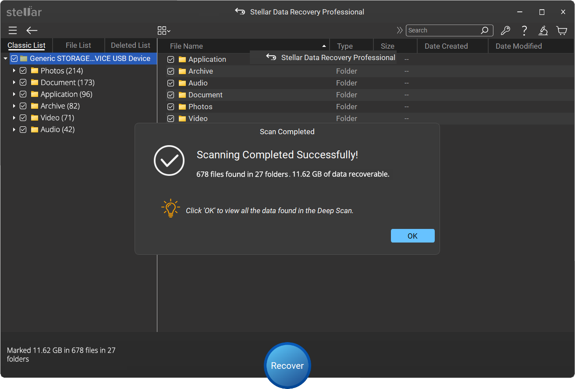The height and width of the screenshot is (389, 575).
Task: Sort by the Type column header
Action: tap(351, 46)
